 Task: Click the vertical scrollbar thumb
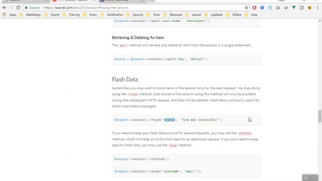click(320, 116)
